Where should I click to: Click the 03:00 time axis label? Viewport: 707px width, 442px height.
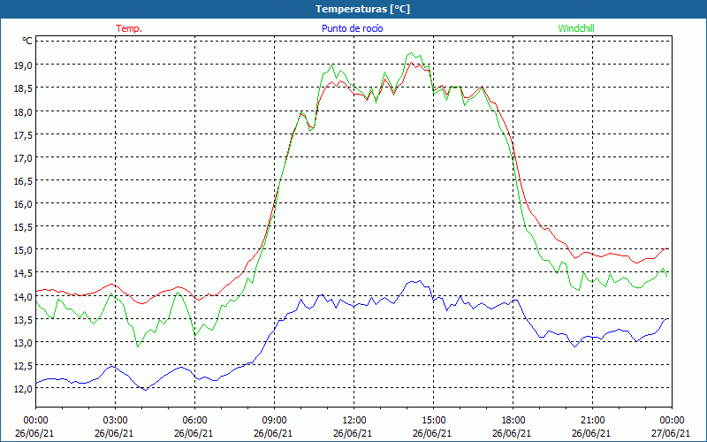116,420
